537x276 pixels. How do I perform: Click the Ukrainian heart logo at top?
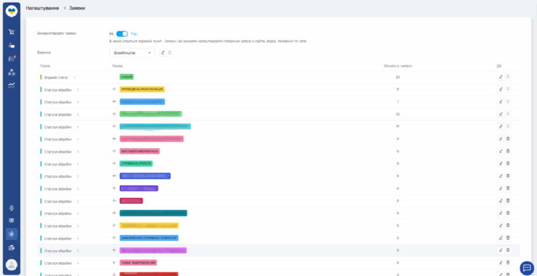point(11,10)
